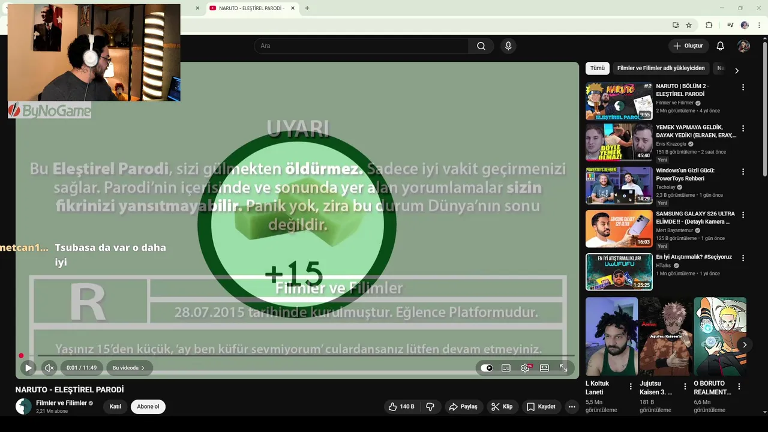Open the notifications bell
This screenshot has width=768, height=432.
tap(721, 46)
